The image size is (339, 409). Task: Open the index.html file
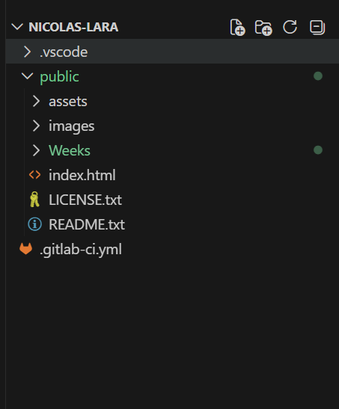[x=82, y=175]
